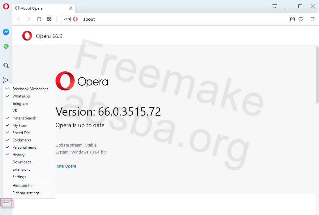
Task: Close the About Opera tab
Action: click(70, 8)
